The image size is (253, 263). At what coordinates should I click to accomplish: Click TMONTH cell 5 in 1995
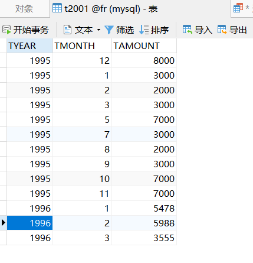82,119
